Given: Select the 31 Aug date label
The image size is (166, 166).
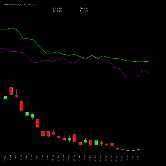Looking at the screenshot, I should pos(90,158).
